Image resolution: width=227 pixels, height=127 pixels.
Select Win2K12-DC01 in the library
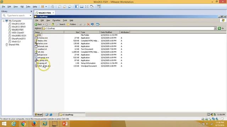(18, 24)
